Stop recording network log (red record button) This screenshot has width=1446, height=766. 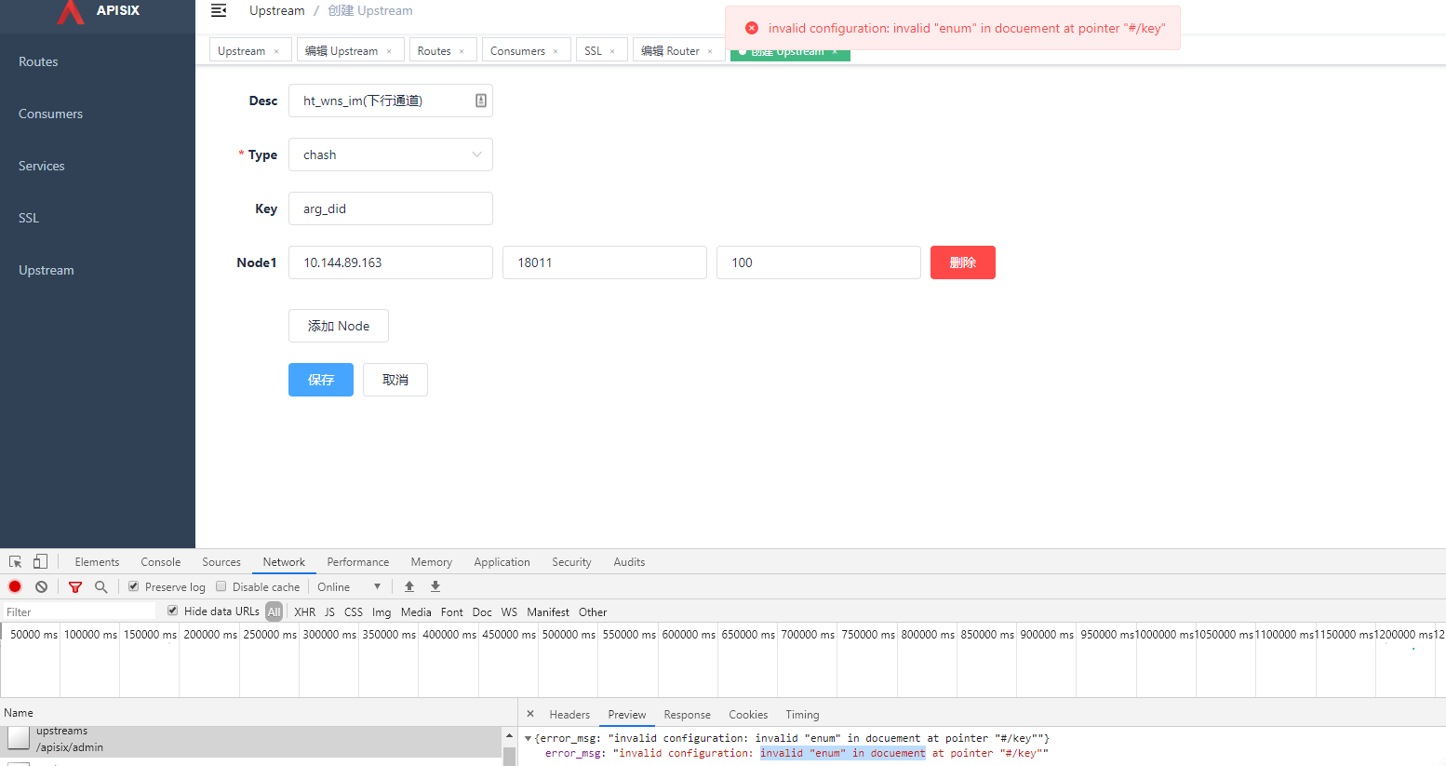(14, 586)
